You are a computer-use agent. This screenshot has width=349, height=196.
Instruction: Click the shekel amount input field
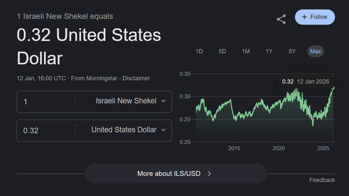[46, 102]
